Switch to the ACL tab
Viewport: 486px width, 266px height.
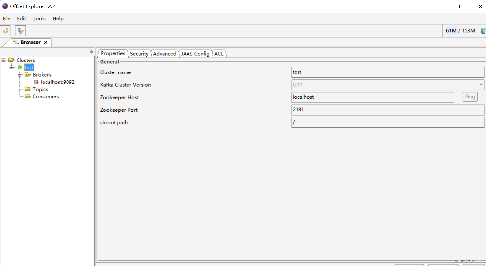click(219, 54)
